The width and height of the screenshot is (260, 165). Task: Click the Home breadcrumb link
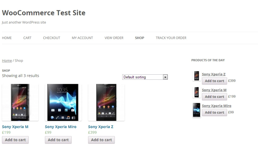7,61
